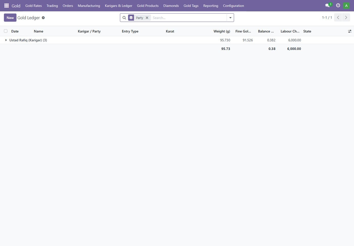Viewport: 354px width, 246px height.
Task: Sort by Labour Charges column header
Action: (x=290, y=31)
